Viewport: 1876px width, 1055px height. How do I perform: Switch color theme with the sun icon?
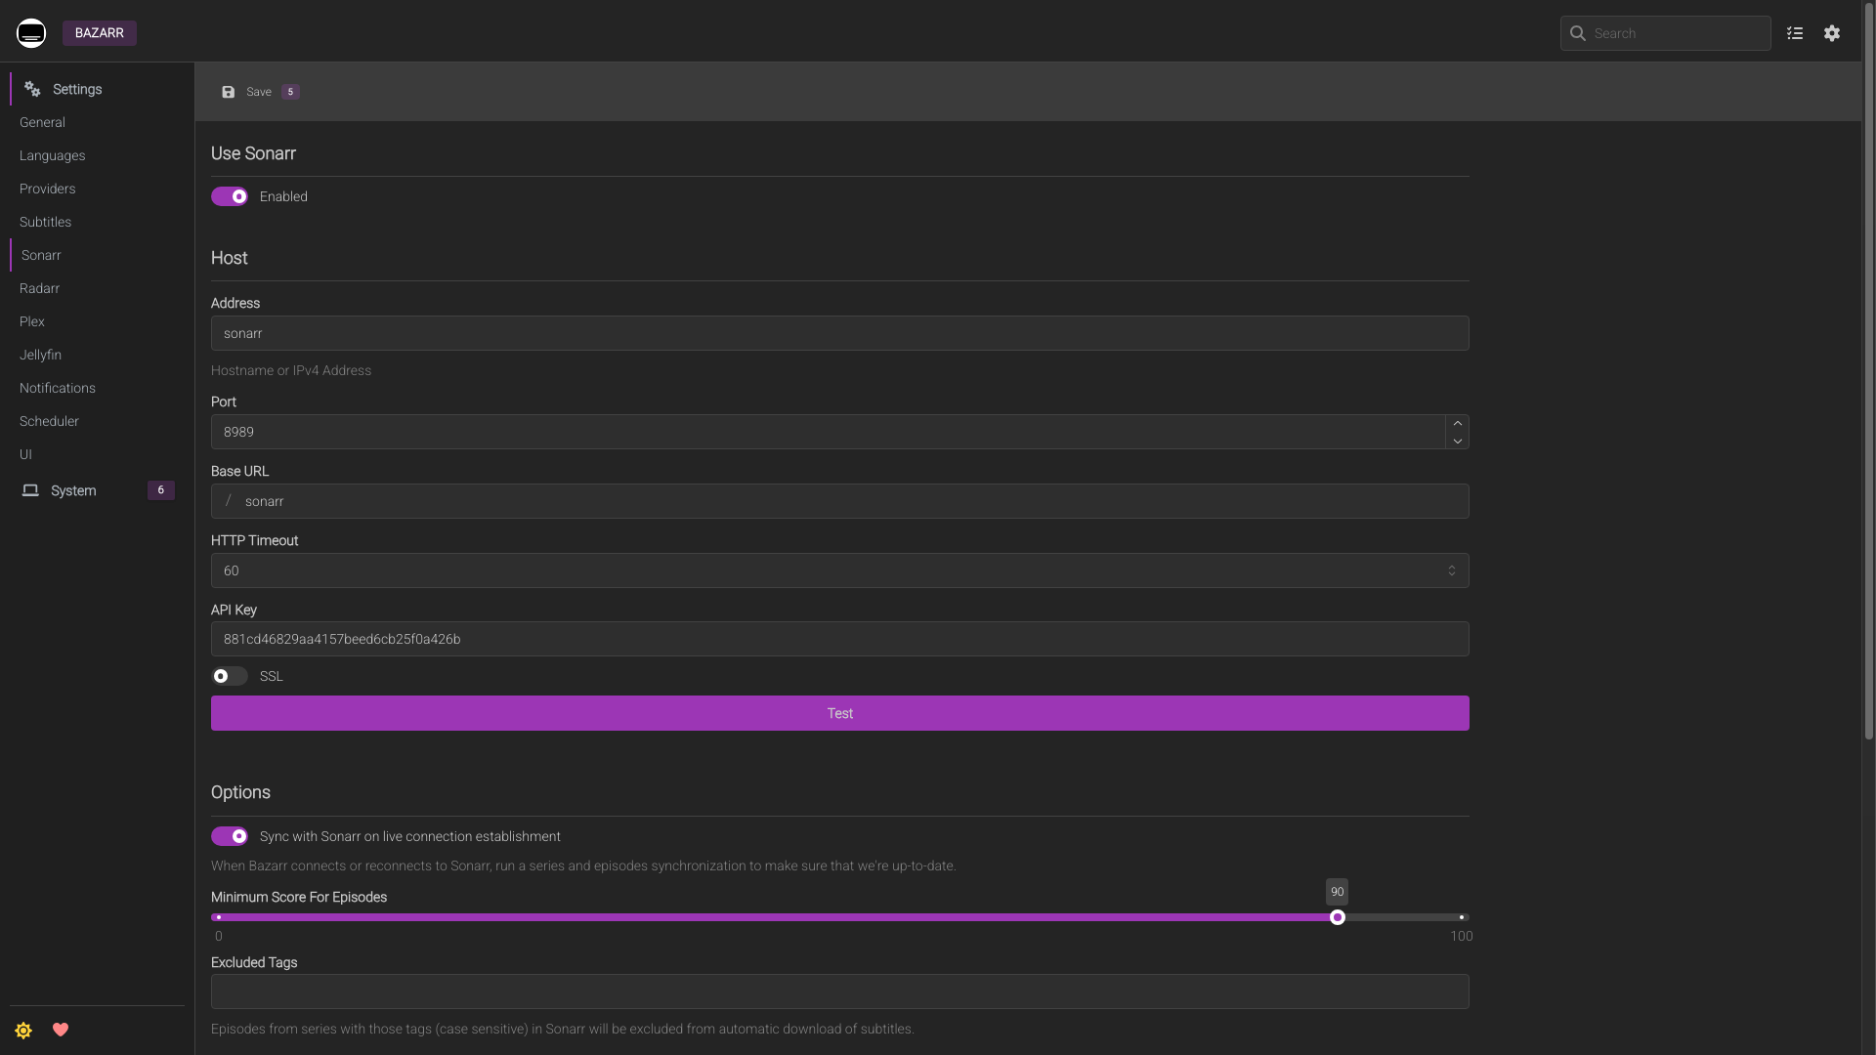click(23, 1030)
